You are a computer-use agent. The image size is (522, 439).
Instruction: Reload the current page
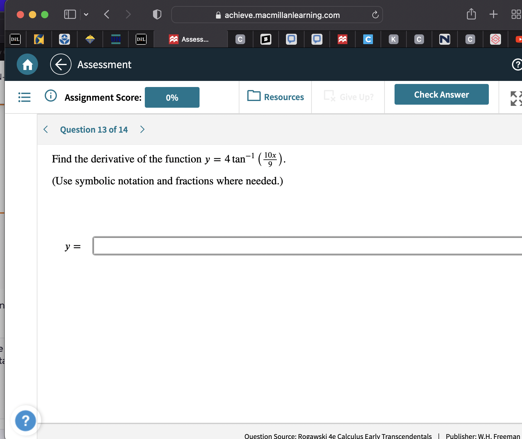pos(375,15)
